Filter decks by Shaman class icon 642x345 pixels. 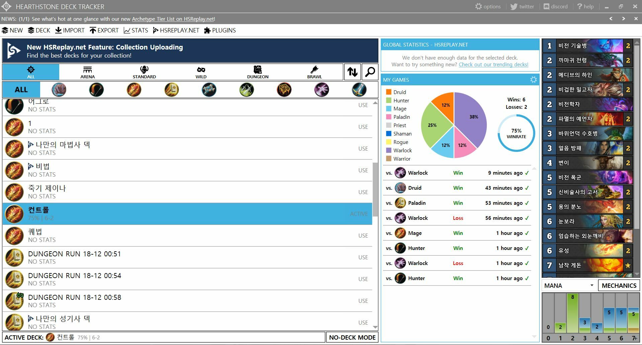(284, 90)
